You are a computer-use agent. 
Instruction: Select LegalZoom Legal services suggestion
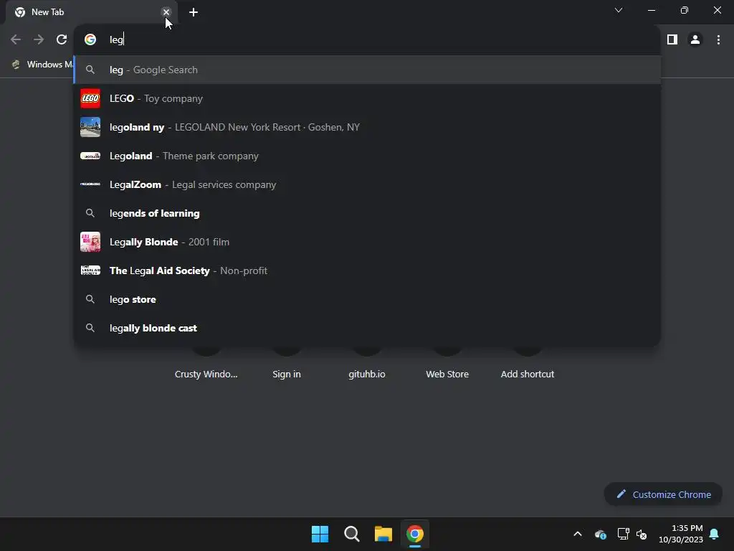(367, 184)
